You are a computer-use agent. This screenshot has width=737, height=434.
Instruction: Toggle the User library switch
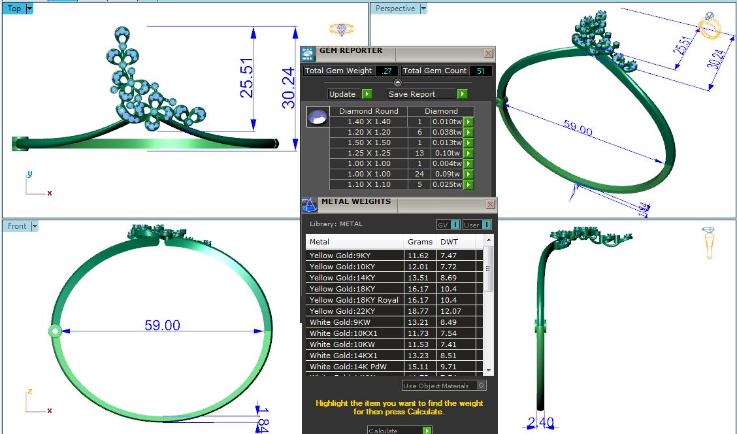point(486,225)
